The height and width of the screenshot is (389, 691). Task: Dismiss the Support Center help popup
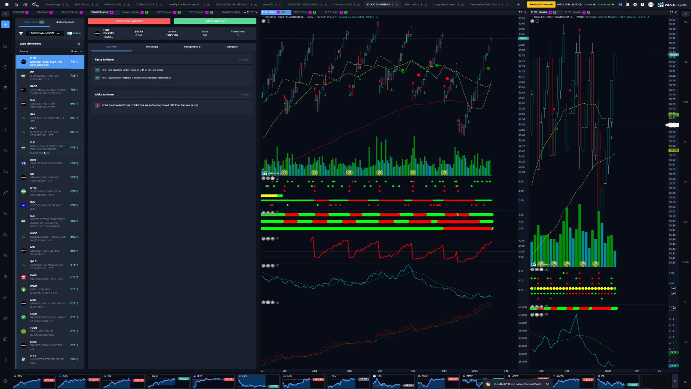(547, 384)
